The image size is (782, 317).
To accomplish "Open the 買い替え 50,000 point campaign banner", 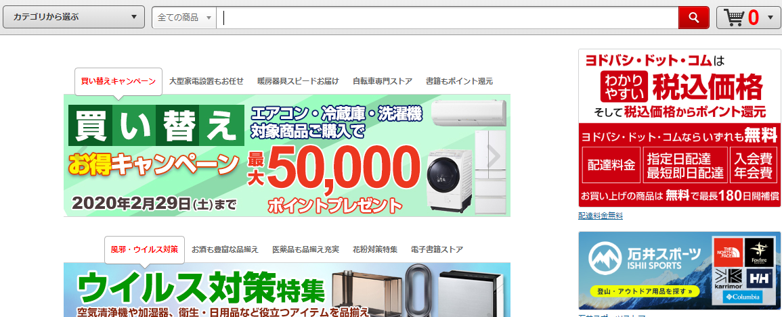I will pos(287,155).
